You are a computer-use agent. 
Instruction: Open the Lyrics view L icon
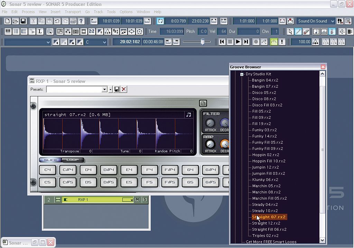[40, 31]
